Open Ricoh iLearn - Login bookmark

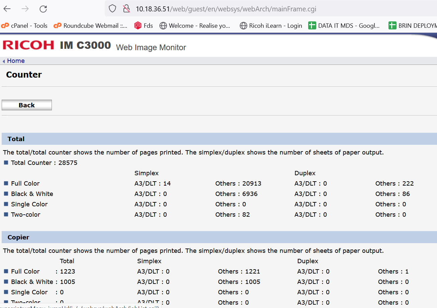(x=271, y=26)
